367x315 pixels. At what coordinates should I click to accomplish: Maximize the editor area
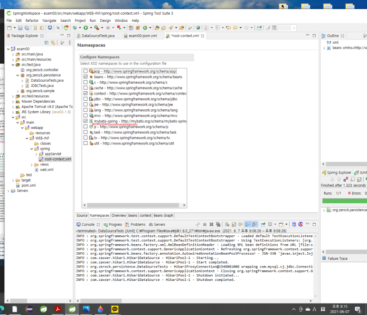pos(314,36)
